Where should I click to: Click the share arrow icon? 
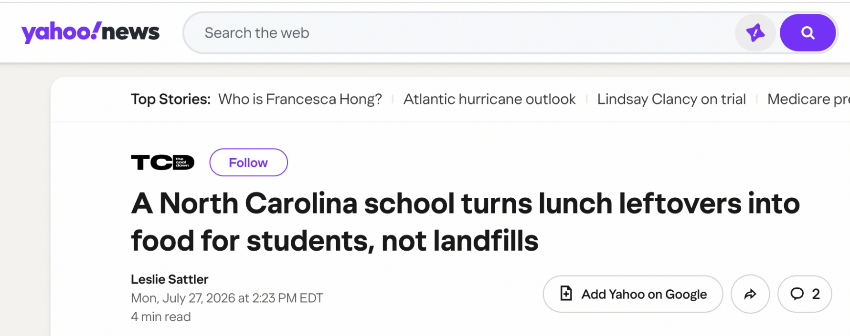pos(750,294)
